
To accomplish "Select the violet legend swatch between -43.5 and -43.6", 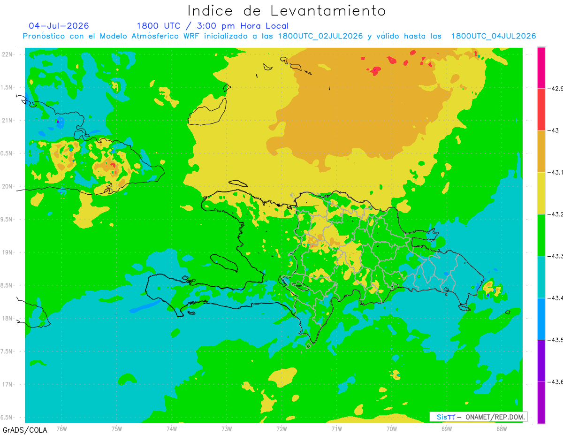I will pos(541,360).
